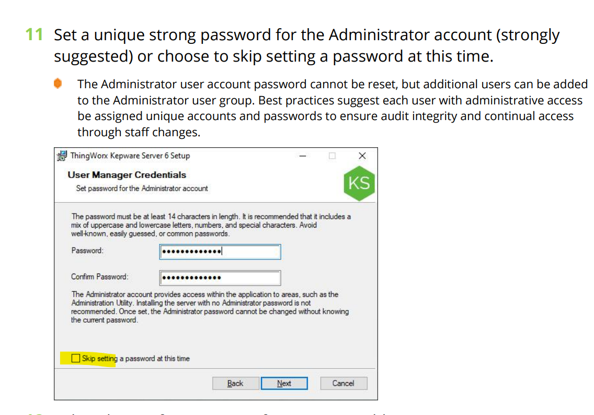Click the green KS logo
The height and width of the screenshot is (415, 594).
click(359, 183)
